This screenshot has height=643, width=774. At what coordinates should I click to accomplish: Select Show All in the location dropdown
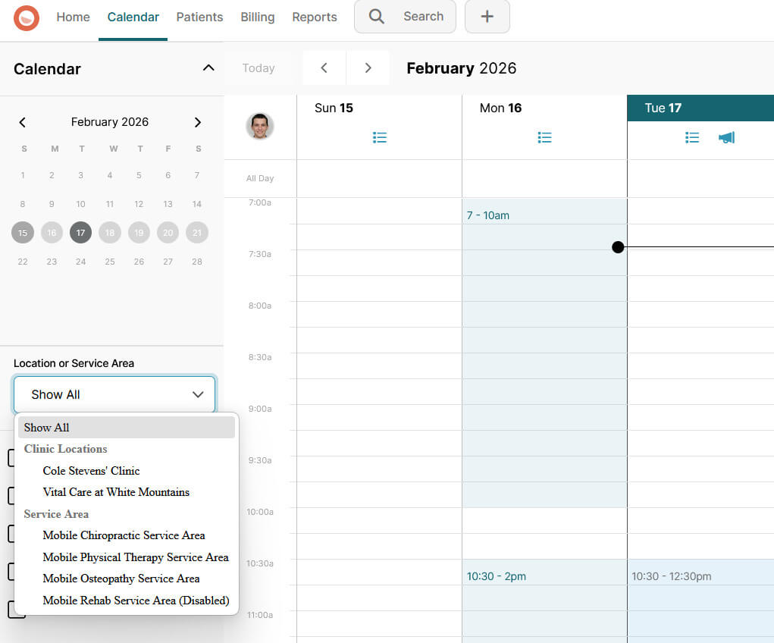click(47, 427)
